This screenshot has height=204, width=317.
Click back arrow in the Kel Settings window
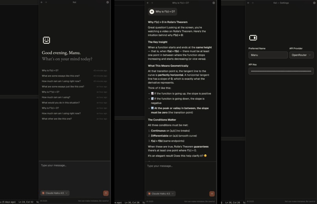248,3
